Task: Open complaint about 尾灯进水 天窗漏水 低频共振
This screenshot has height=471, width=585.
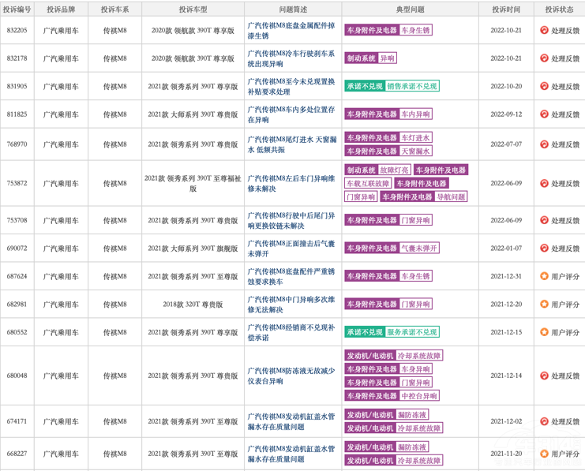Action: tap(291, 144)
